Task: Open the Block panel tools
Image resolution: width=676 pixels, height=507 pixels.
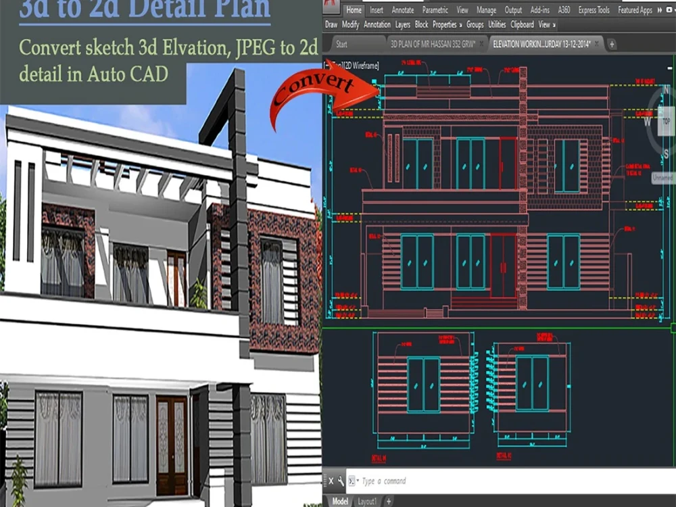Action: tap(421, 24)
